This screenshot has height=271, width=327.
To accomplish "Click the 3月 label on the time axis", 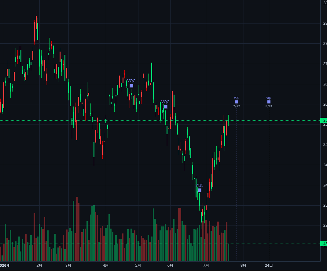I will pyautogui.click(x=68, y=266).
